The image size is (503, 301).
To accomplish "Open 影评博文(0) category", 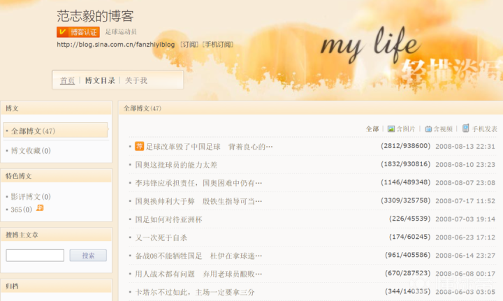I will pos(31,197).
